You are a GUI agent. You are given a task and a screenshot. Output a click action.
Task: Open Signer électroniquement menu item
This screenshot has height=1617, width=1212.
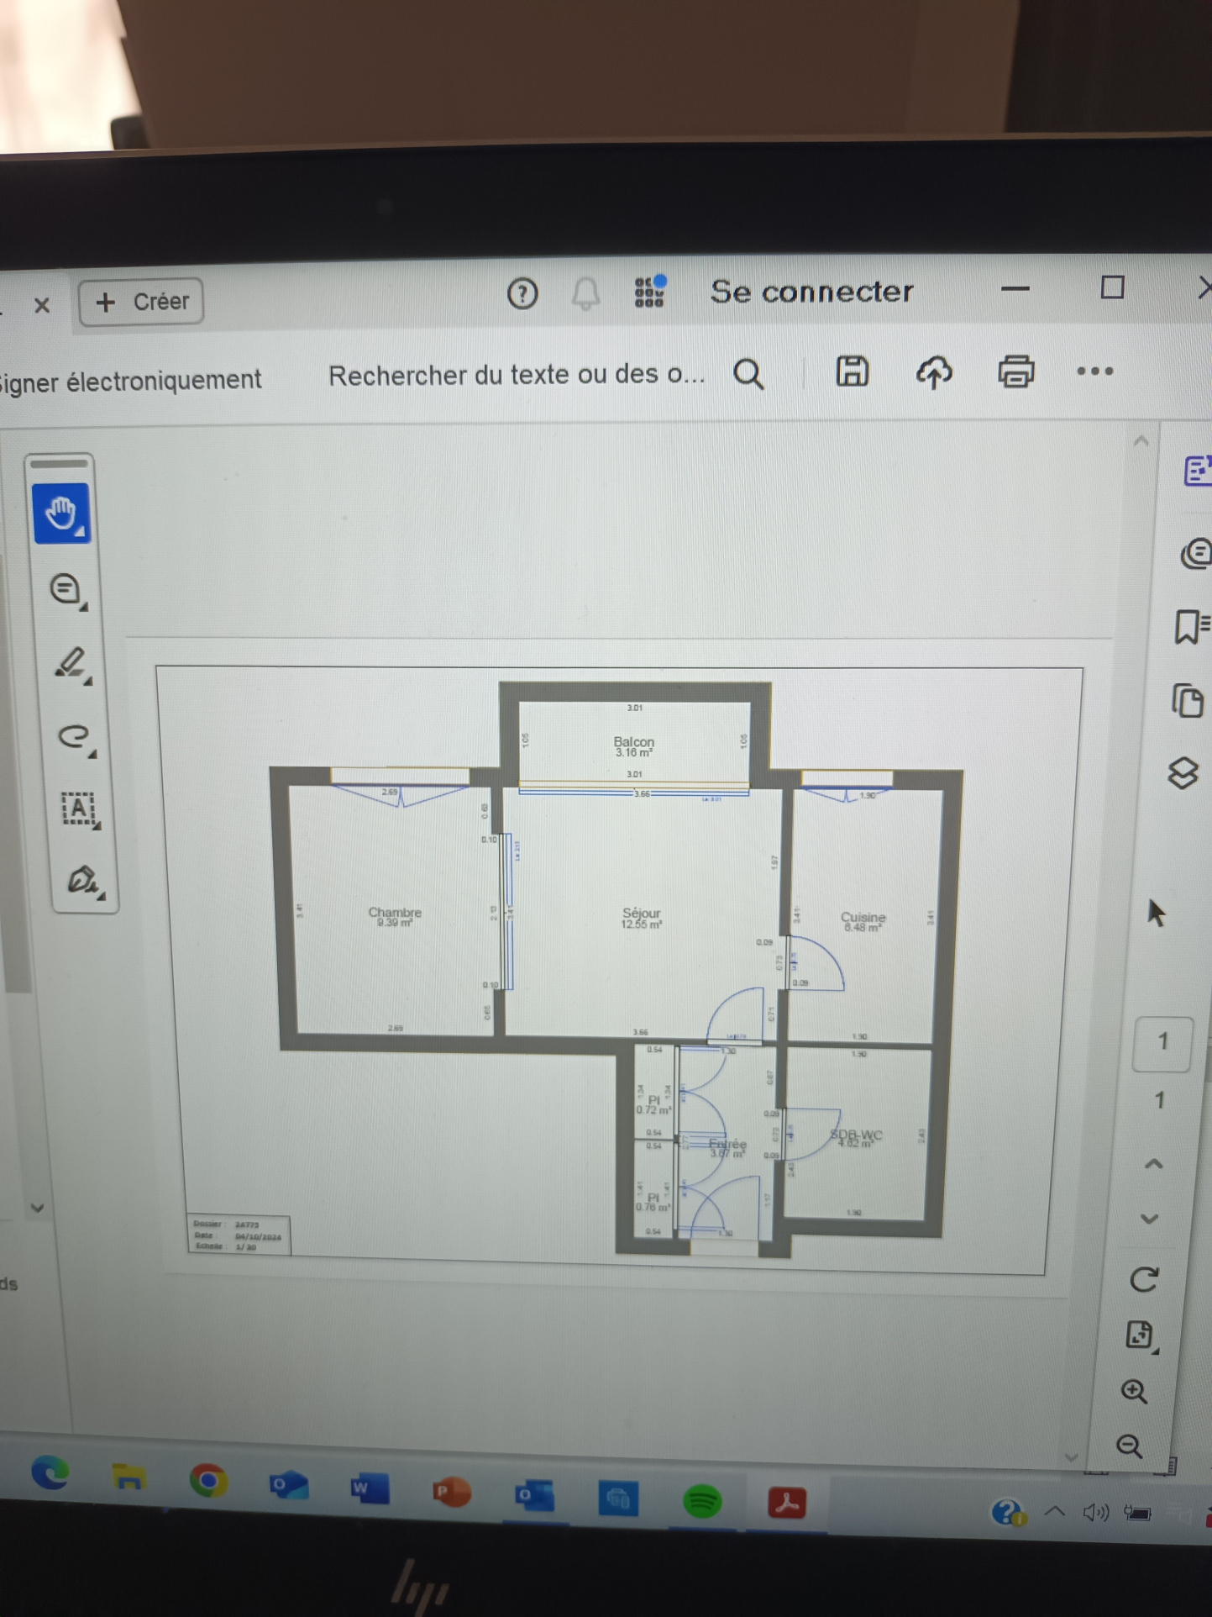[x=129, y=381]
